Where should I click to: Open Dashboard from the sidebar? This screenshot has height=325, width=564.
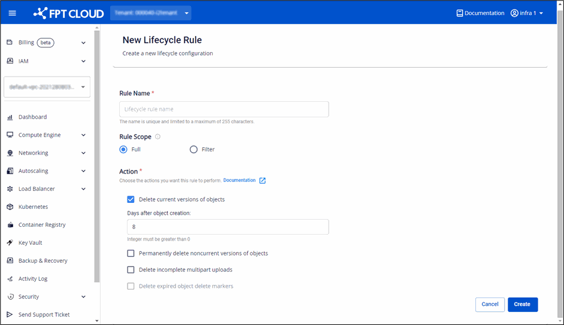(33, 117)
